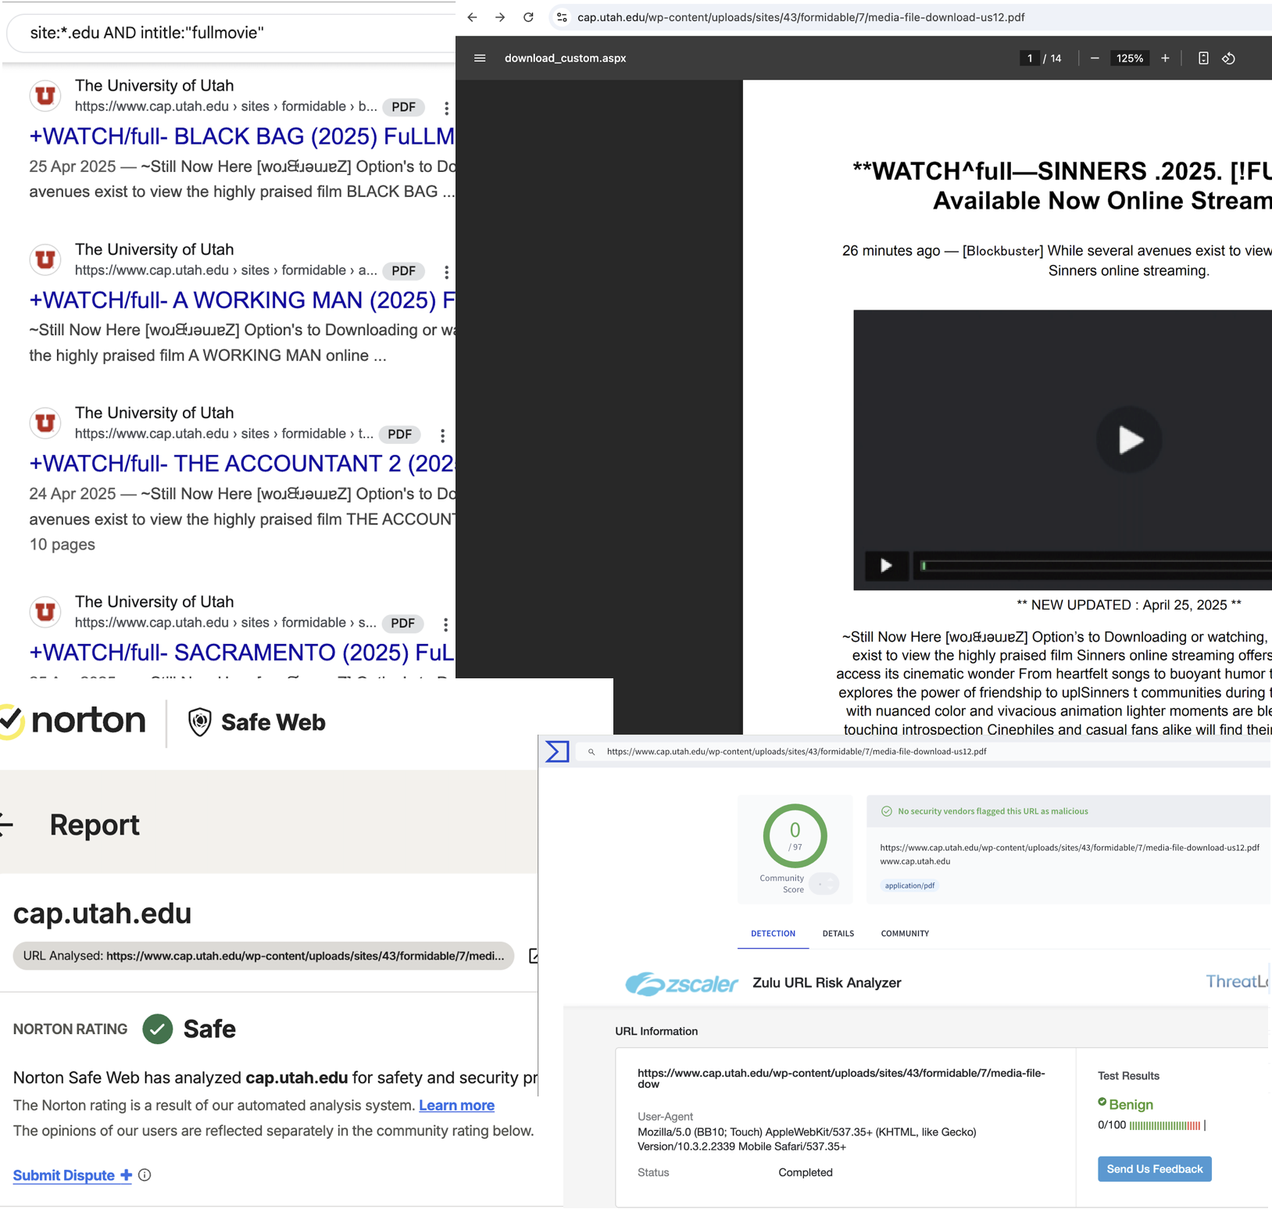Play the video with the large center button
Image resolution: width=1272 pixels, height=1216 pixels.
pyautogui.click(x=1129, y=439)
